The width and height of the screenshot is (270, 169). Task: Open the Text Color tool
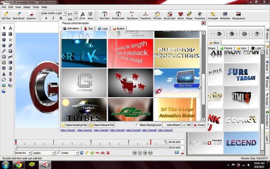coord(104,15)
